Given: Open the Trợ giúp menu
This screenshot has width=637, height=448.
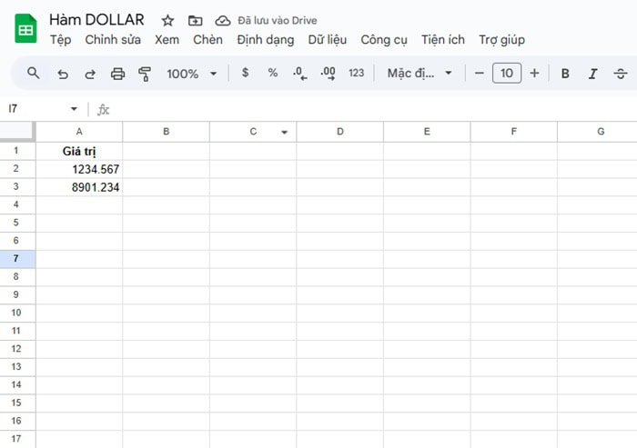Looking at the screenshot, I should click(501, 40).
